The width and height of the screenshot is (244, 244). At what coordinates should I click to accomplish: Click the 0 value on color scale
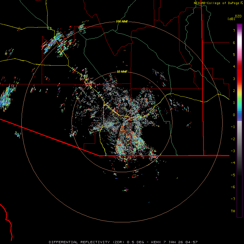(234, 115)
